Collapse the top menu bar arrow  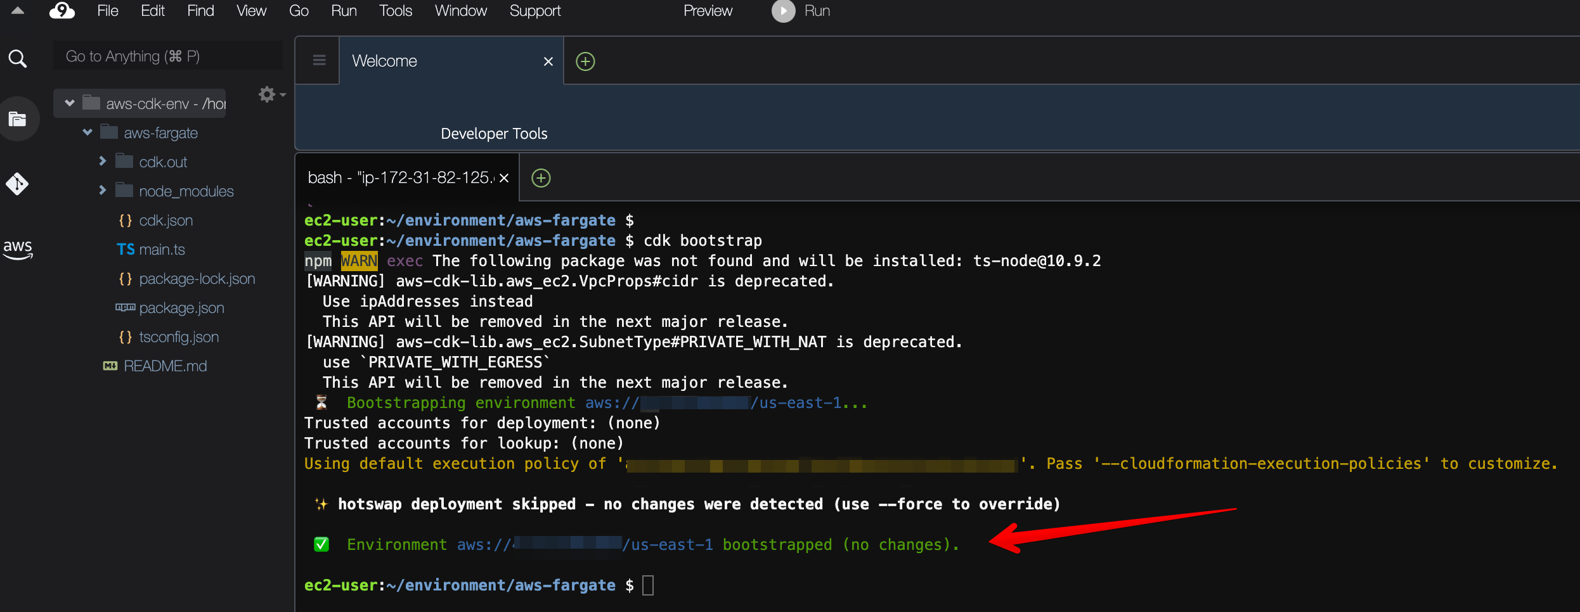(x=18, y=11)
